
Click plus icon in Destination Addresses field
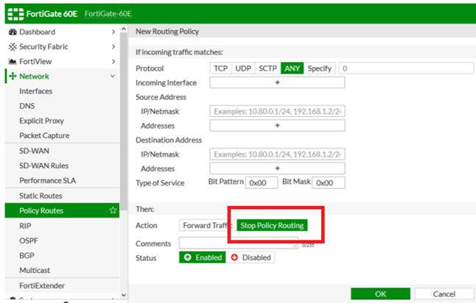pyautogui.click(x=277, y=168)
